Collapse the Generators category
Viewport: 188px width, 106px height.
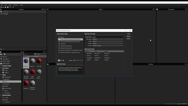1,68
